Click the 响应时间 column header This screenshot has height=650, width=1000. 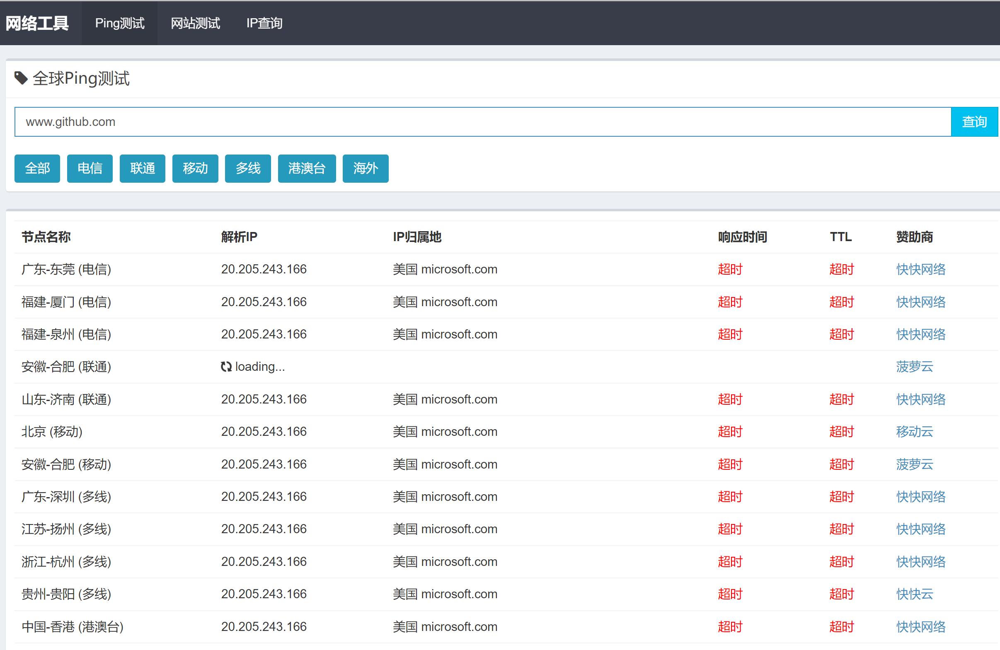[743, 237]
